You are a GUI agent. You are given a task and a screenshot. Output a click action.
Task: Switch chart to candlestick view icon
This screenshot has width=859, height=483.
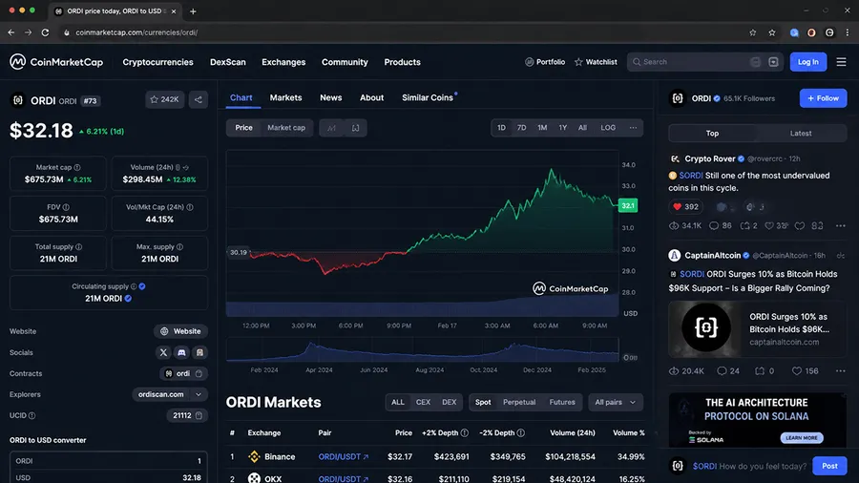point(355,128)
